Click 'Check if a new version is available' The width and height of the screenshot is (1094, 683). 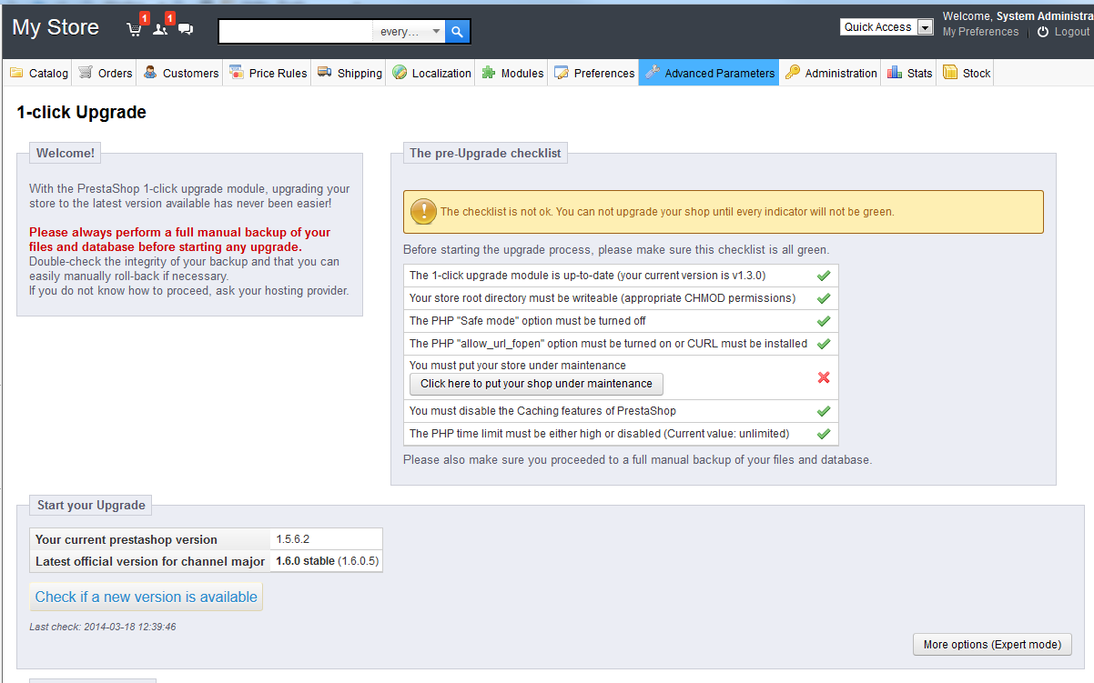tap(147, 597)
